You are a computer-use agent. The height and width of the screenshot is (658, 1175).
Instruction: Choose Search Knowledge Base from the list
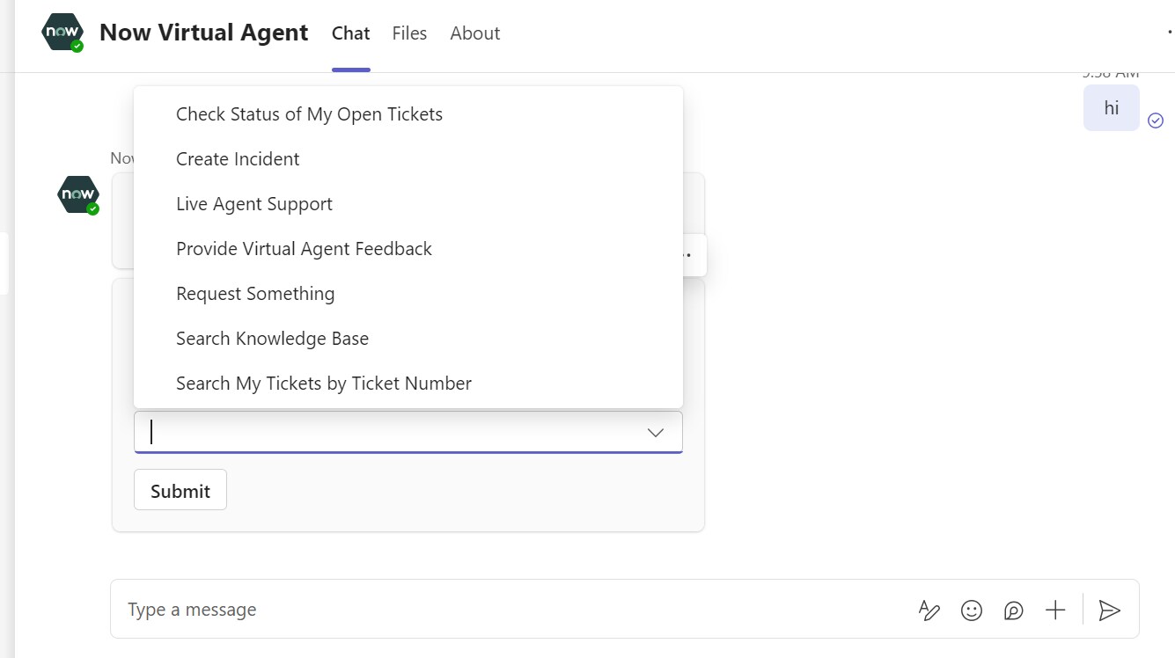coord(272,338)
